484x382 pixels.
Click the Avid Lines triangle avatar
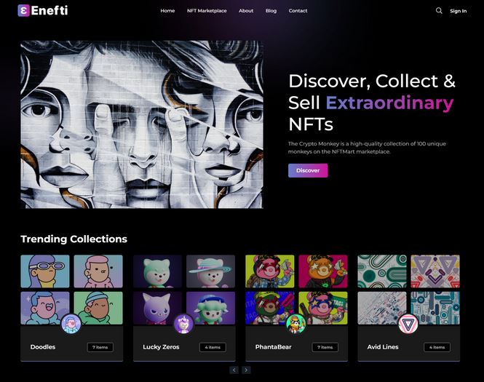pyautogui.click(x=408, y=324)
